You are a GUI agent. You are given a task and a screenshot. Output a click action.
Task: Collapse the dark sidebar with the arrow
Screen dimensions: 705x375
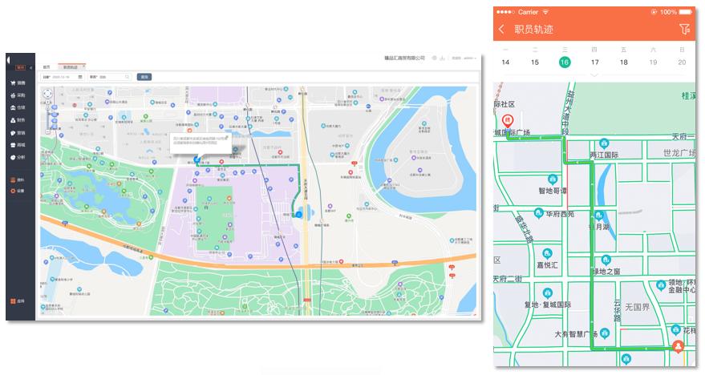[30, 67]
